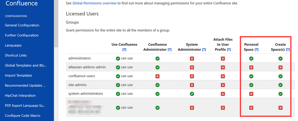Image resolution: width=298 pixels, height=121 pixels.
Task: Click site-admins System Administrator red cross
Action: click(192, 85)
